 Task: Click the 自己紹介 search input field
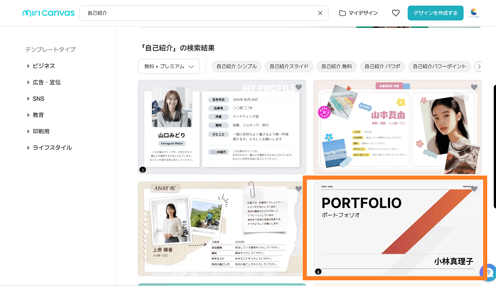(x=196, y=13)
